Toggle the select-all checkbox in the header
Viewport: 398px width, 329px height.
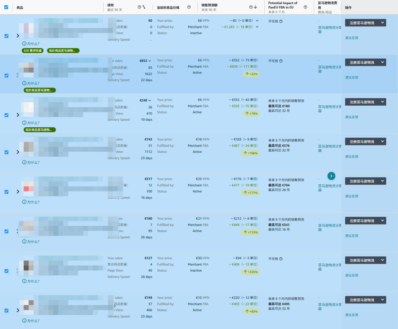coord(6,7)
